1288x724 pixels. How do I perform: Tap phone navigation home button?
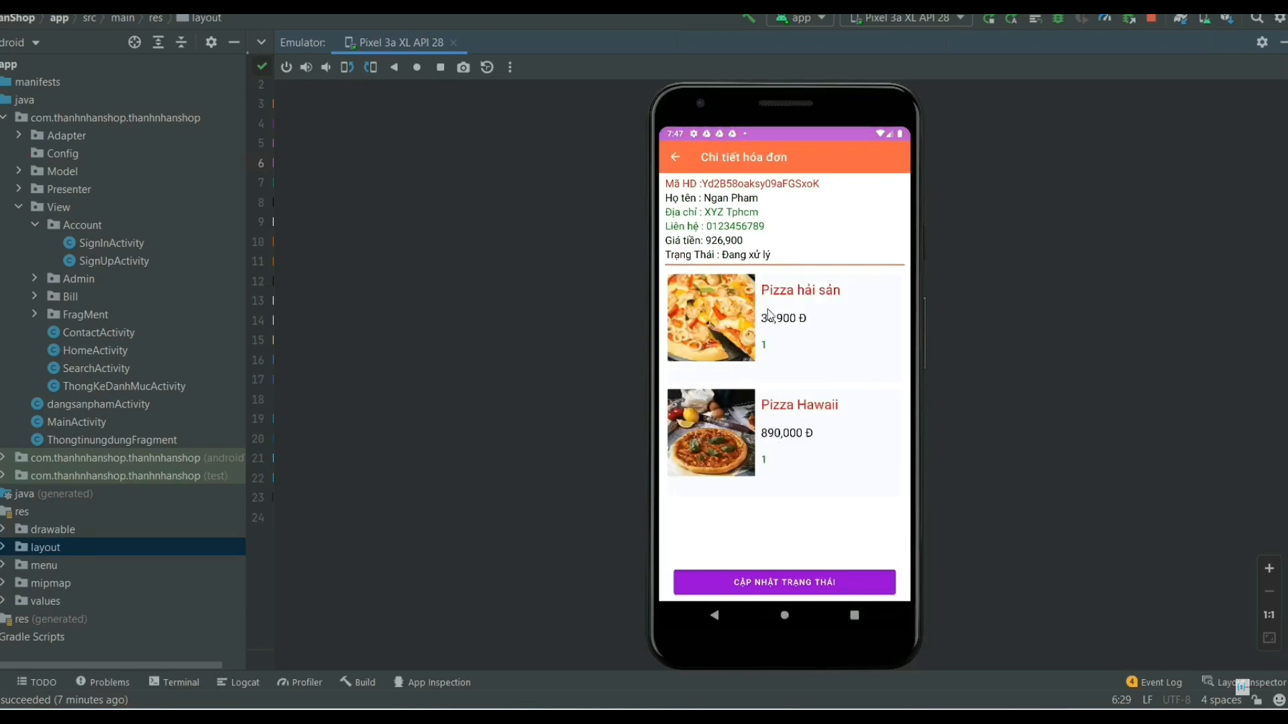784,615
